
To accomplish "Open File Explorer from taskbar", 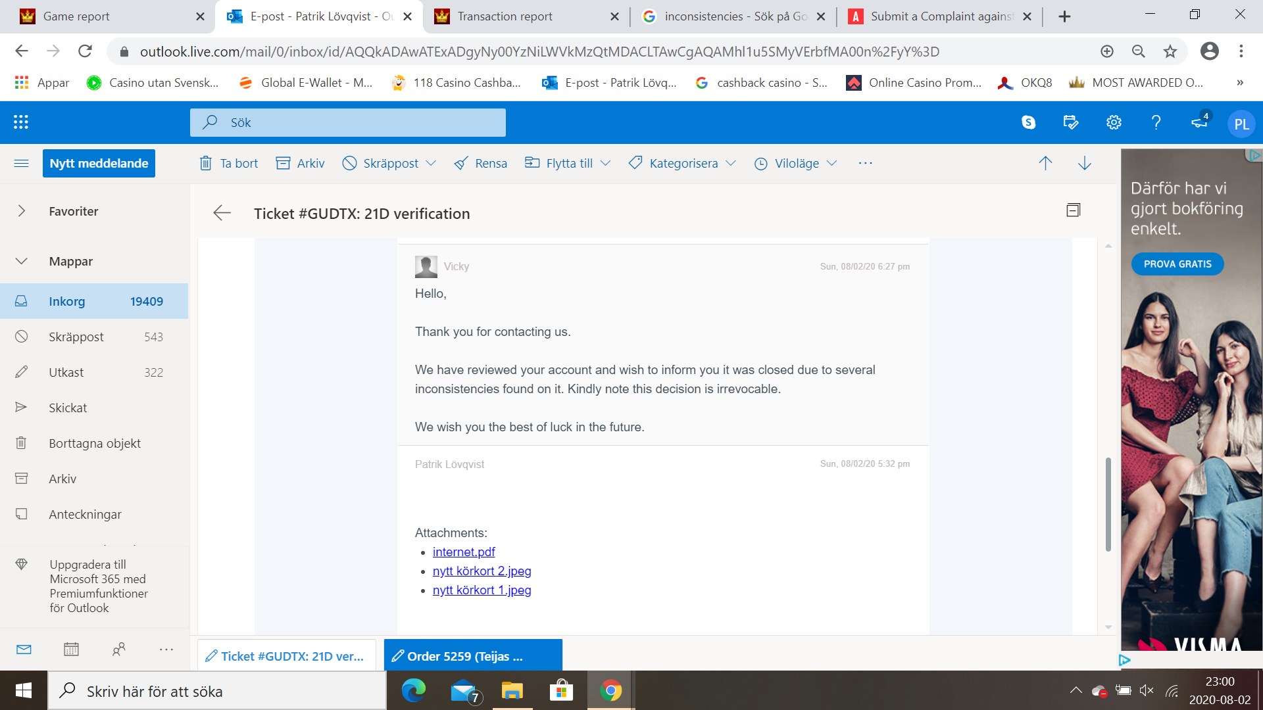I will point(512,690).
